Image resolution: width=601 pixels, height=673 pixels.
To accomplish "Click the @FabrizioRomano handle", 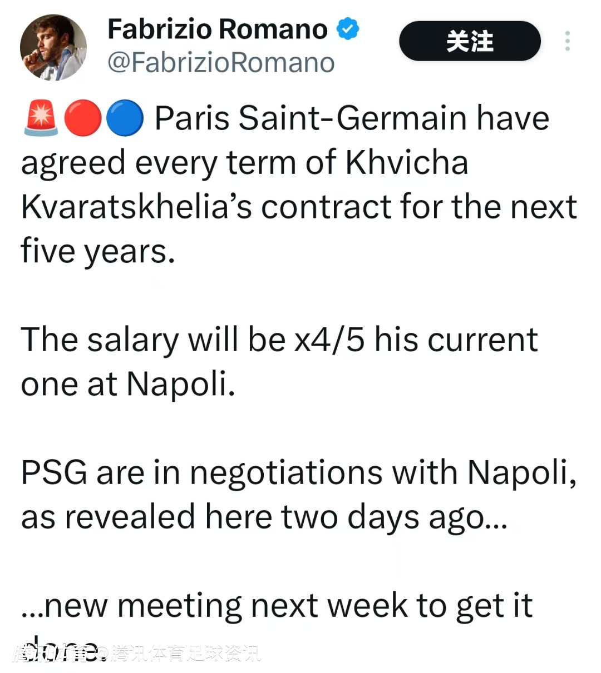I will point(220,63).
